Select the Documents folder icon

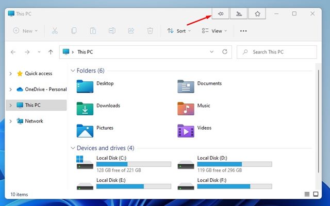point(186,87)
